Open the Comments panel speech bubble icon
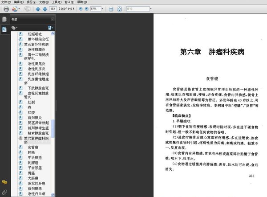The width and height of the screenshot is (267, 197). (x=4, y=182)
